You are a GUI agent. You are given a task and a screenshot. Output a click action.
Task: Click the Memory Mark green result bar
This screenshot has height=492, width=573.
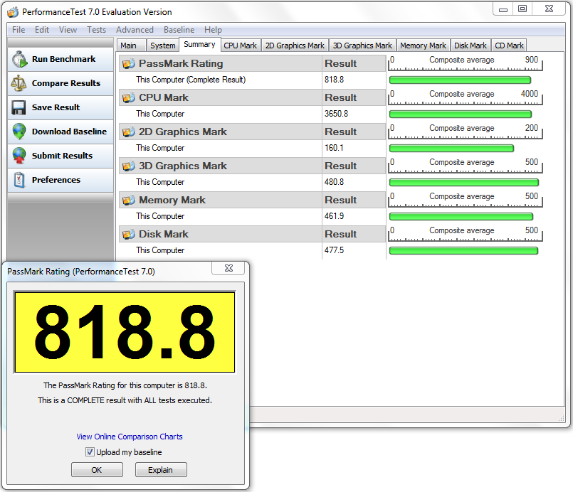[x=461, y=217]
